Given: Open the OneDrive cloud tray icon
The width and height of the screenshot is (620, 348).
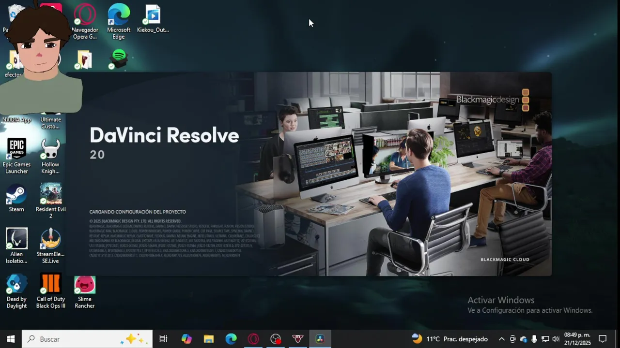Looking at the screenshot, I should point(523,339).
